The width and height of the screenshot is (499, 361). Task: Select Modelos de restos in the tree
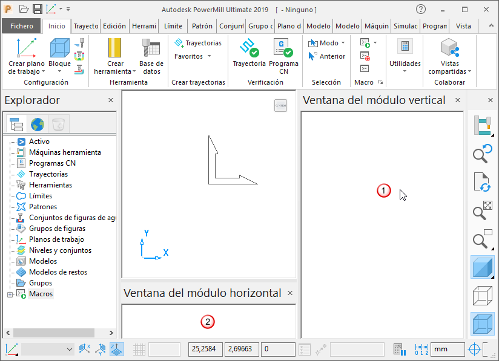pyautogui.click(x=58, y=272)
